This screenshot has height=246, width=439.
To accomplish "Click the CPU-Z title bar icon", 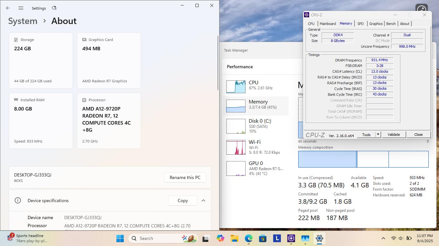I will click(x=307, y=15).
